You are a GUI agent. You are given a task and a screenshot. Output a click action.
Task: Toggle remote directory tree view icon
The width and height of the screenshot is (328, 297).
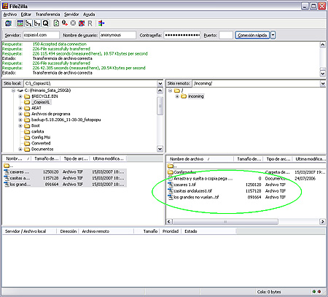37,23
